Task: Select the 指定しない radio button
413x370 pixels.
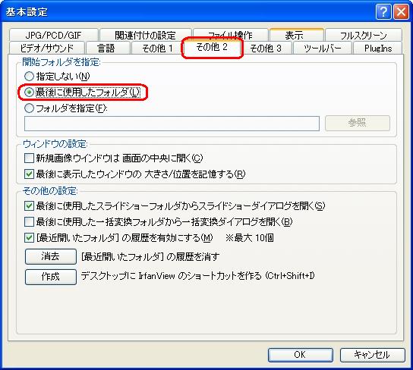Action: coord(29,77)
